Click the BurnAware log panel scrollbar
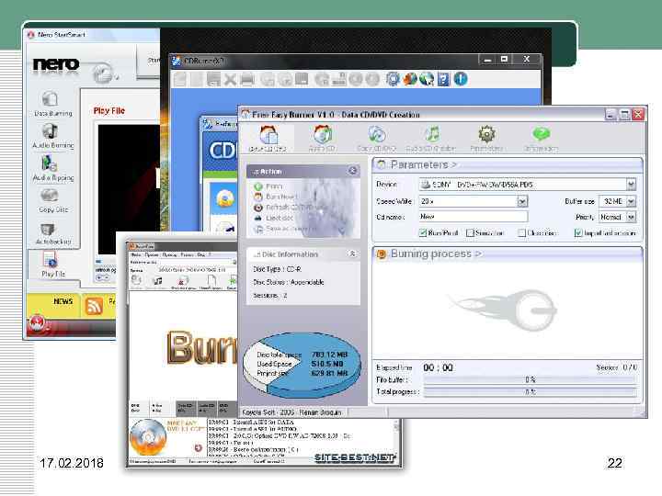 point(396,438)
